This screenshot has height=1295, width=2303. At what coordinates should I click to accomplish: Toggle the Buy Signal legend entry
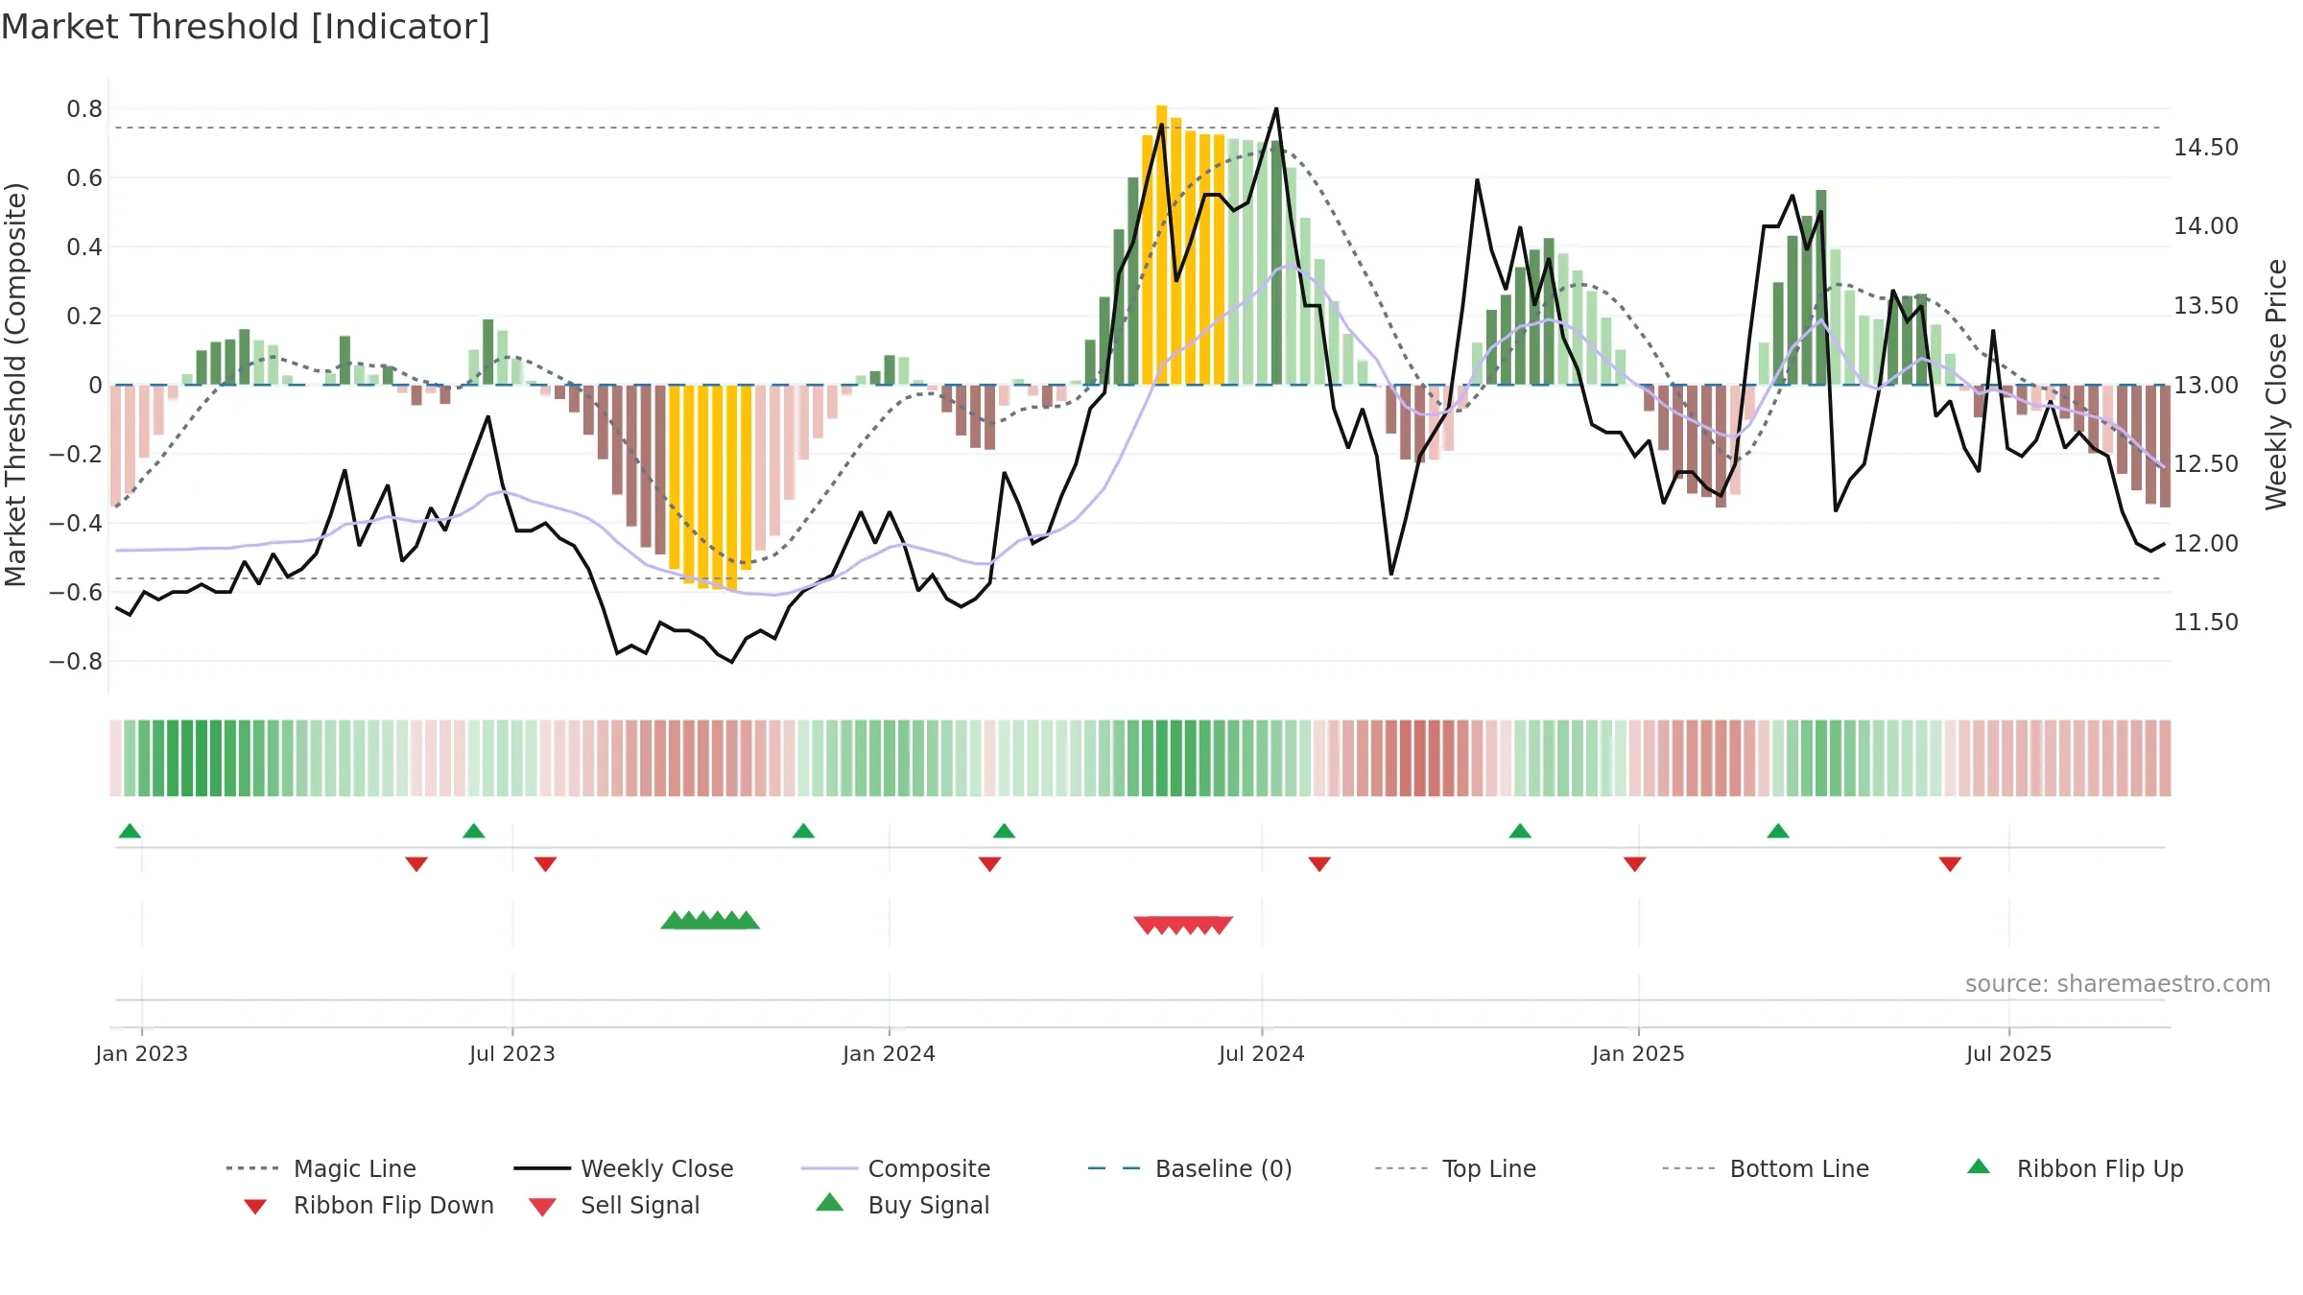pyautogui.click(x=902, y=1205)
